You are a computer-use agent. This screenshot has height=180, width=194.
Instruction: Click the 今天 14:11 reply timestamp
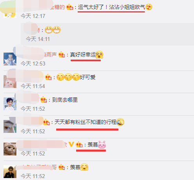(x=38, y=39)
